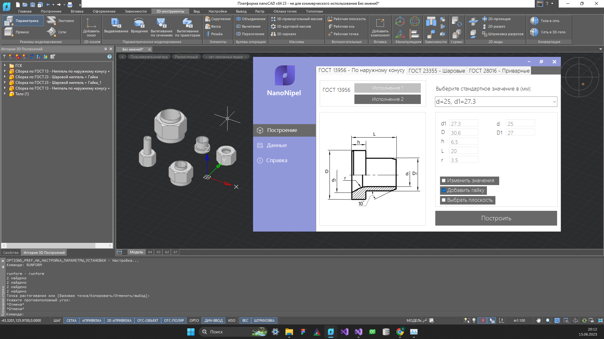This screenshot has height=339, width=604.
Task: Check the Выбрать плоскость checkbox
Action: point(444,200)
